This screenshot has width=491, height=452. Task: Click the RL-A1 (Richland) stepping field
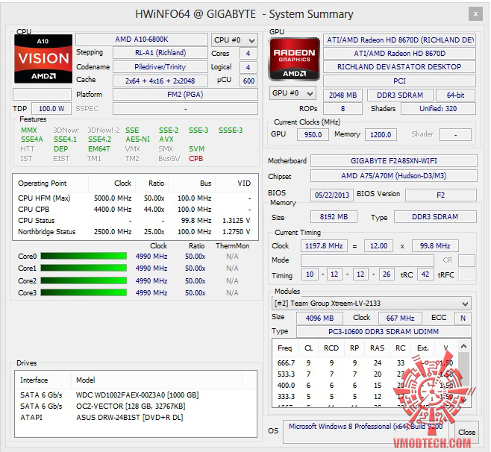160,53
